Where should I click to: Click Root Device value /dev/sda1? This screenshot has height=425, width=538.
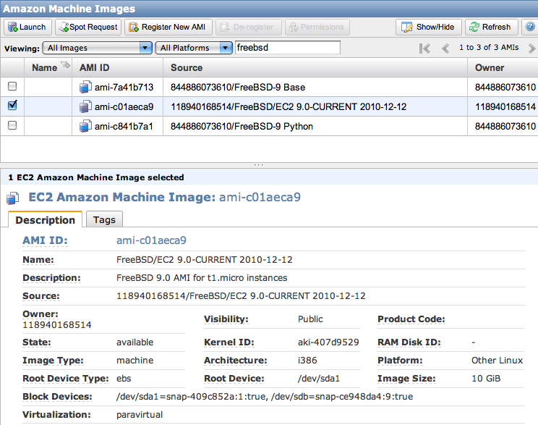click(319, 378)
